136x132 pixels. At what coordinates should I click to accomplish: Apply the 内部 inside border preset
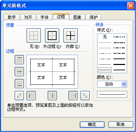[x=71, y=36]
